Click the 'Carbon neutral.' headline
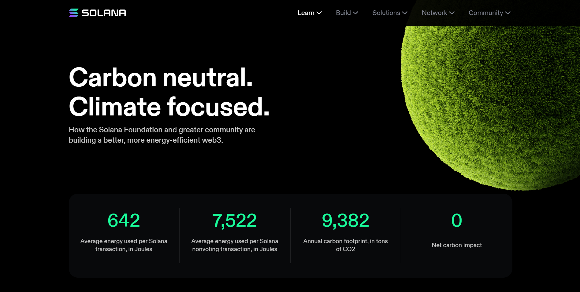This screenshot has height=292, width=580. (x=161, y=77)
